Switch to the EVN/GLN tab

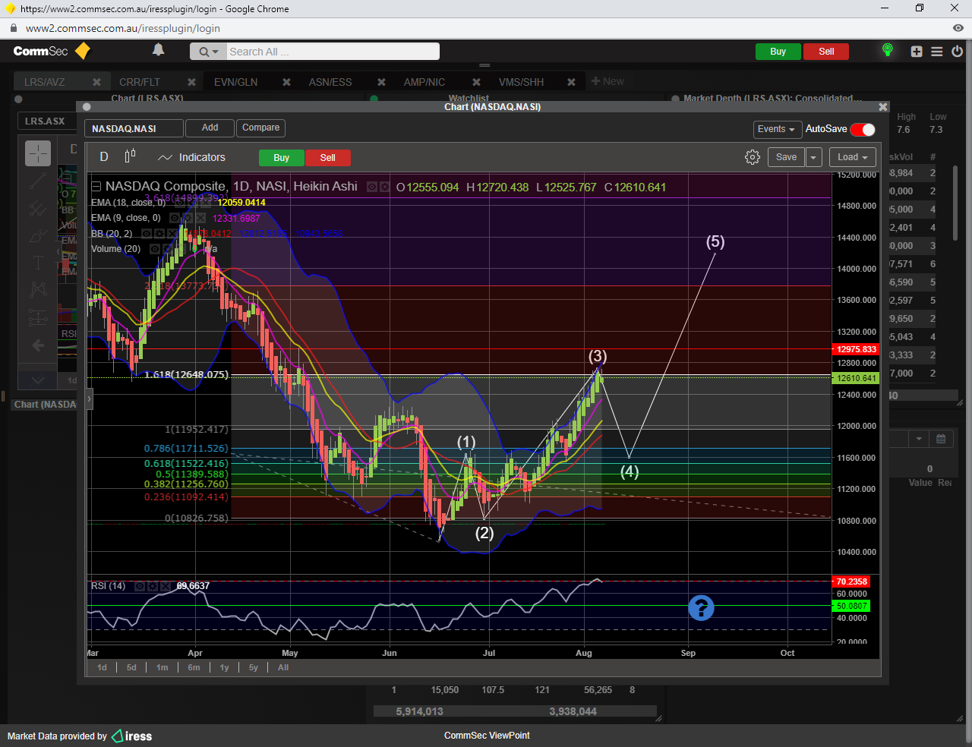tap(235, 82)
